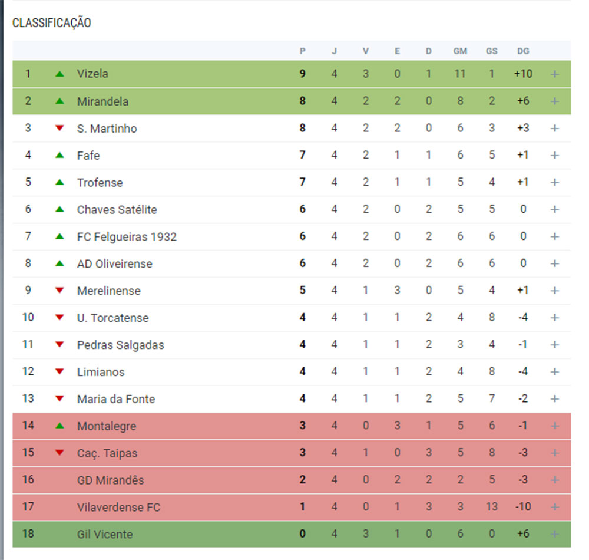Open the Chaves Satélite team link
The image size is (589, 560).
(117, 210)
